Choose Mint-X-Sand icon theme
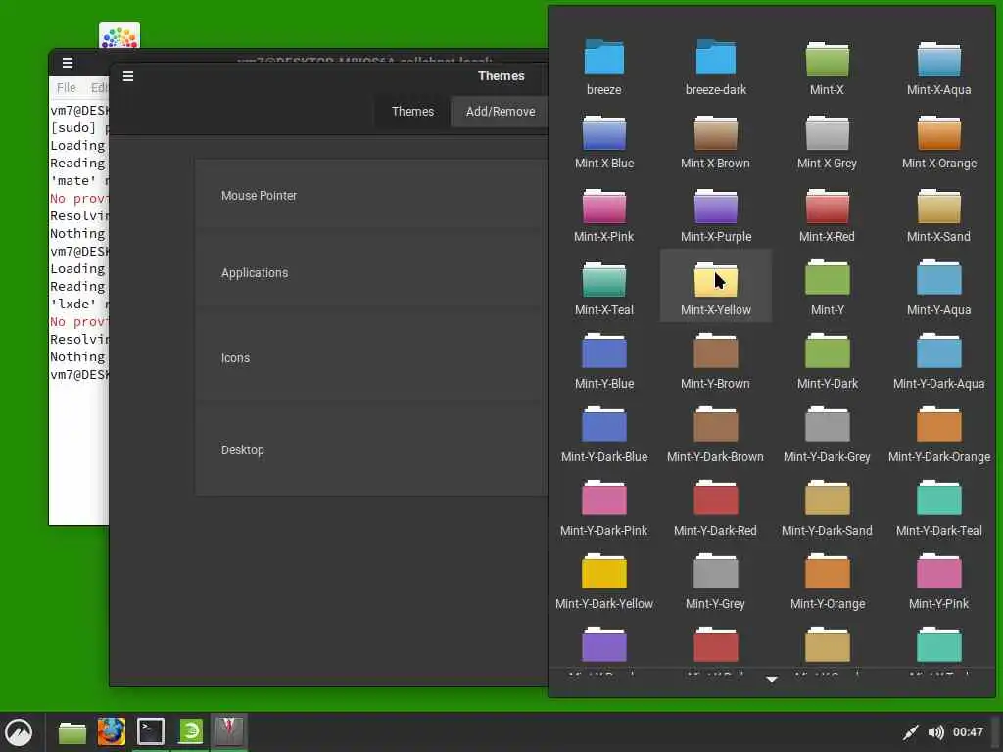This screenshot has height=752, width=1003. (938, 213)
